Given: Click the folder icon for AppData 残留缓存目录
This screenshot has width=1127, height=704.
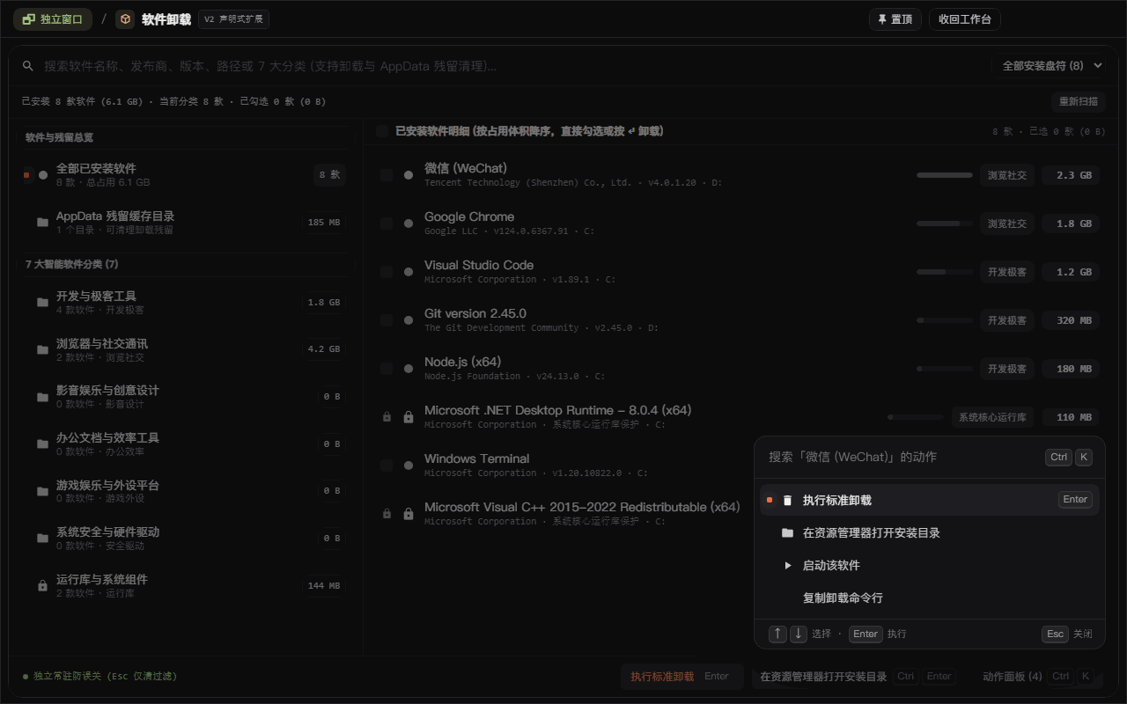Looking at the screenshot, I should (42, 223).
